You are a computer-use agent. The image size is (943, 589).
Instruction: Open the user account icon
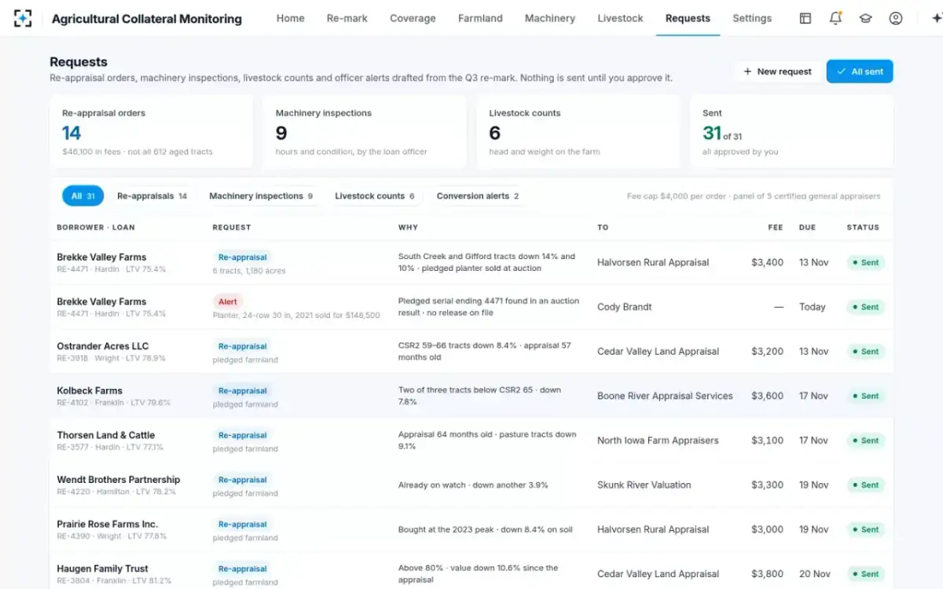pos(896,18)
